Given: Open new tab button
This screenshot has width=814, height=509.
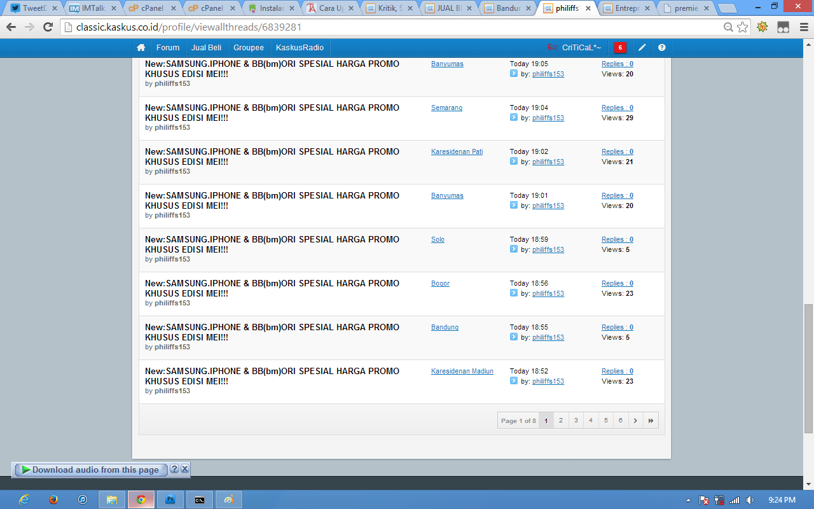Looking at the screenshot, I should point(728,9).
